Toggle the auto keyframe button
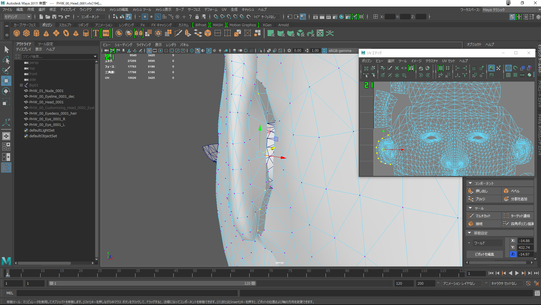Screen dimensions: 541x305 coord(528,283)
